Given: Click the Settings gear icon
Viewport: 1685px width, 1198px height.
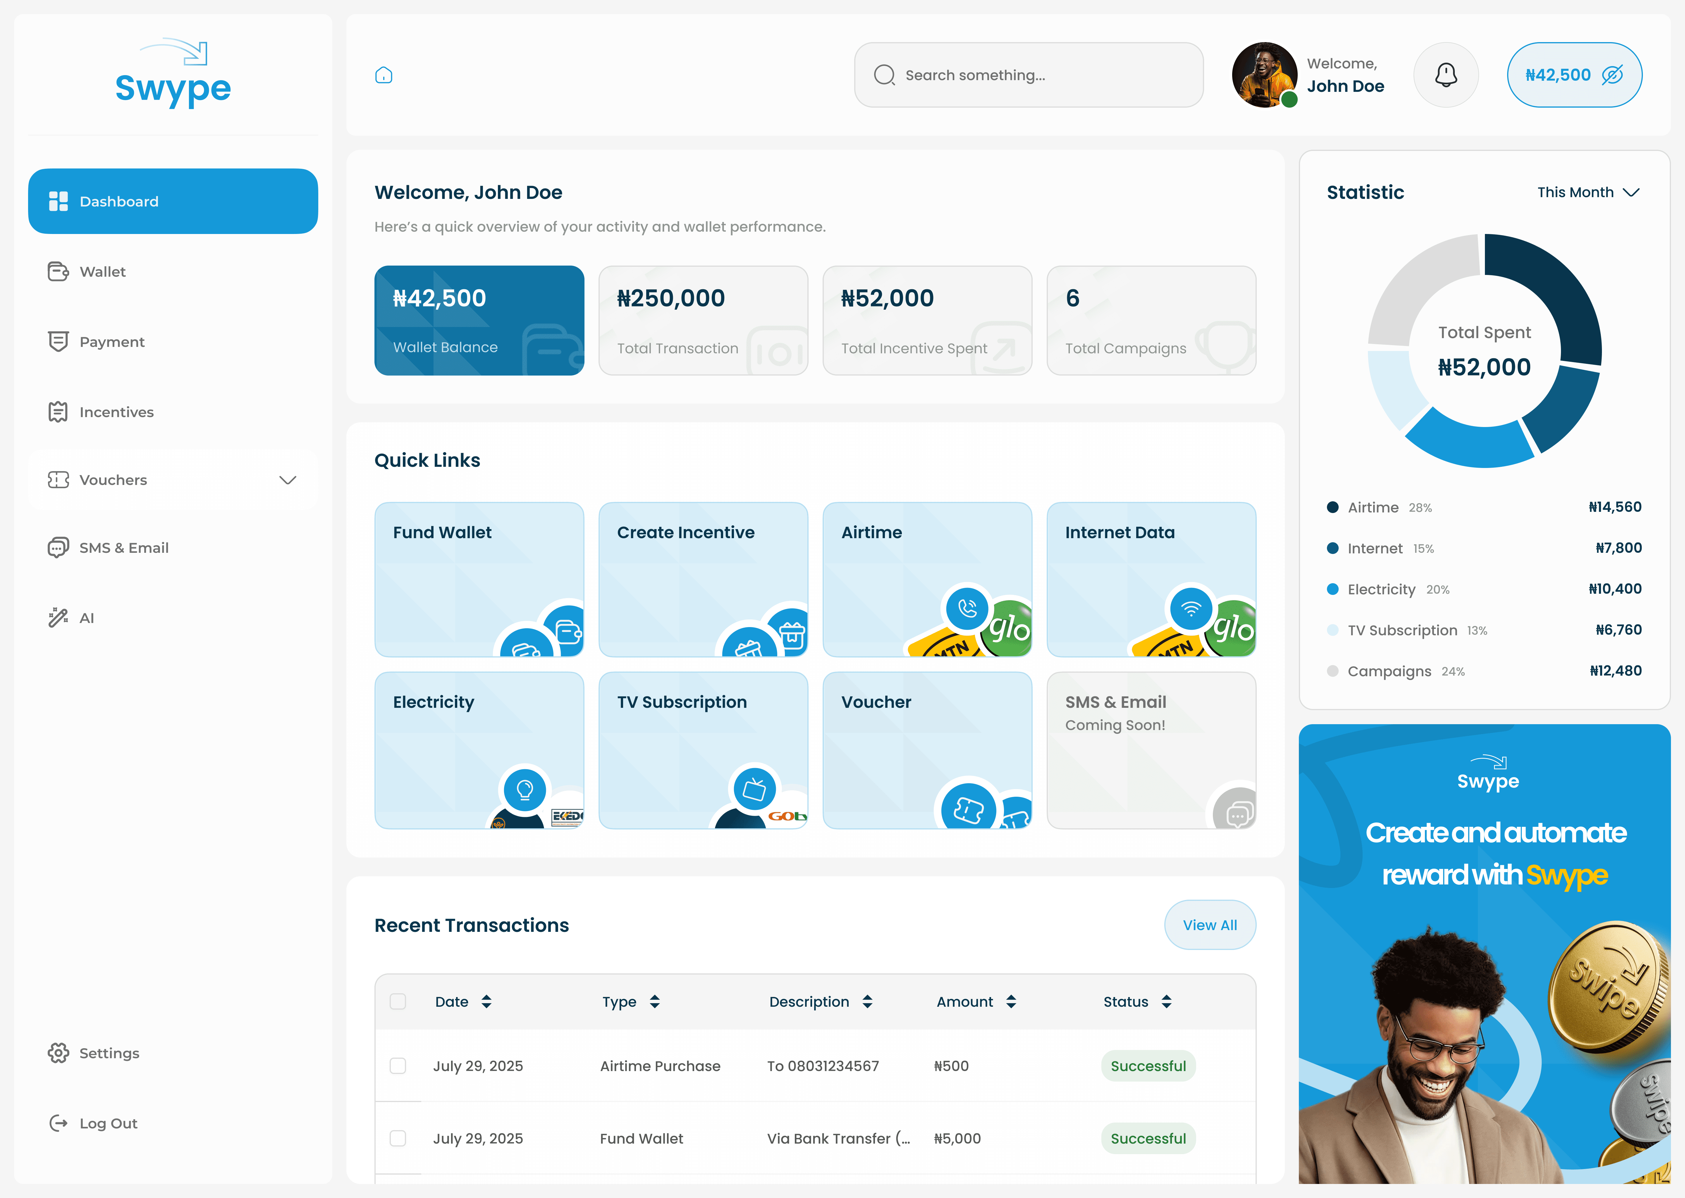Looking at the screenshot, I should tap(58, 1053).
